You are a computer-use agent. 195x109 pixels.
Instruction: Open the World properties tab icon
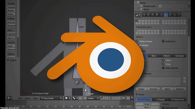[153, 15]
